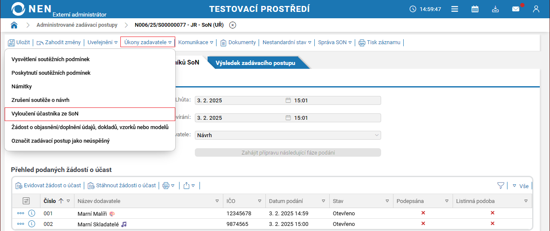Screen dimensions: 550x231
Task: Open Úkony zadavatele menu
Action: pos(148,42)
